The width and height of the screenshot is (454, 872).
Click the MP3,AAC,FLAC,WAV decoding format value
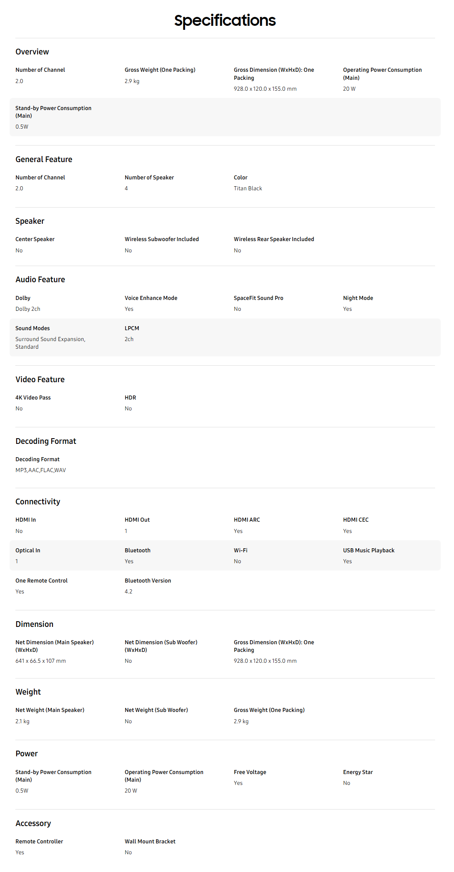pos(41,470)
